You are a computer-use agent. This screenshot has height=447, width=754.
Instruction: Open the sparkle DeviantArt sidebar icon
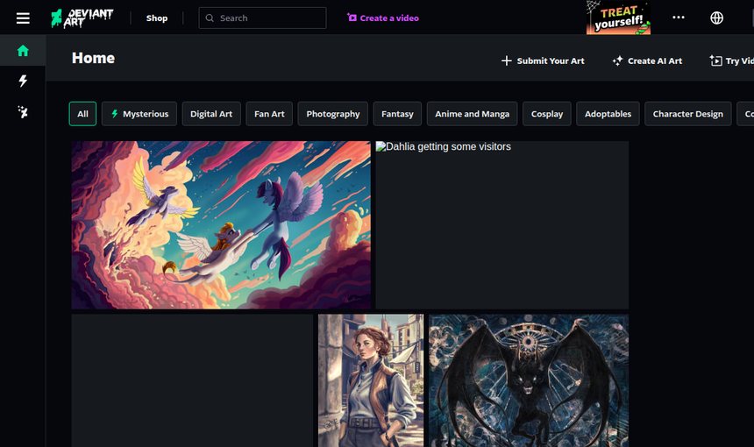[x=23, y=112]
